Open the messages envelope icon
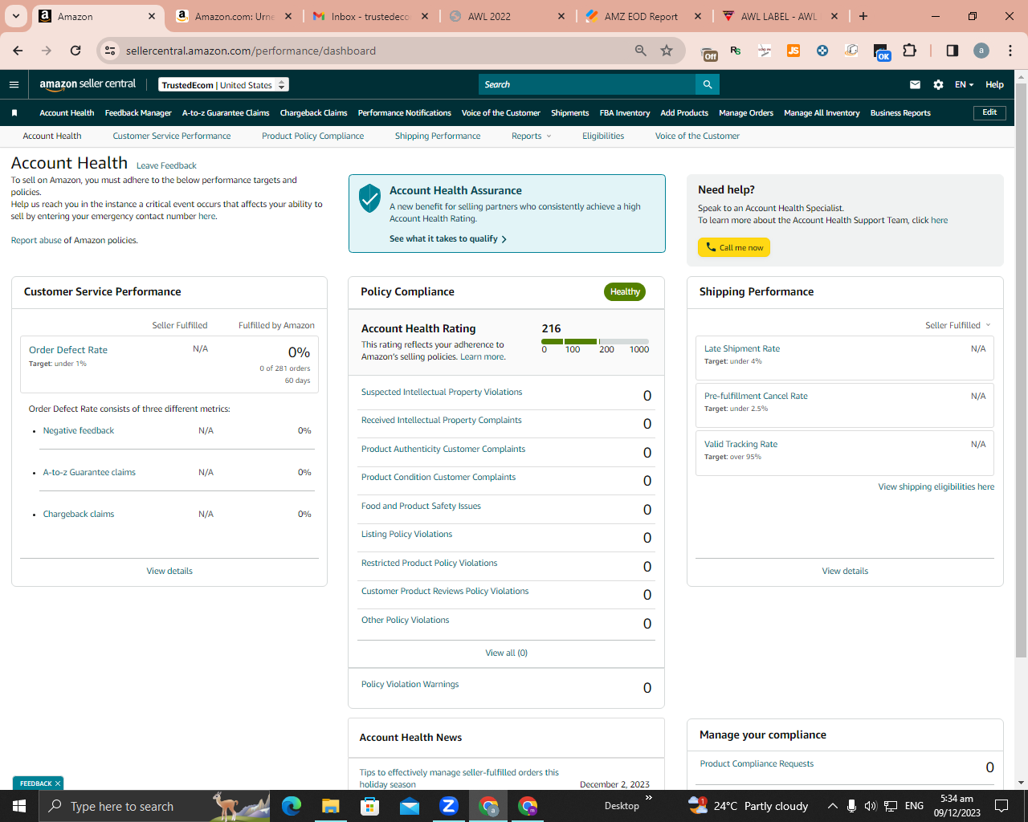The height and width of the screenshot is (822, 1028). click(915, 84)
